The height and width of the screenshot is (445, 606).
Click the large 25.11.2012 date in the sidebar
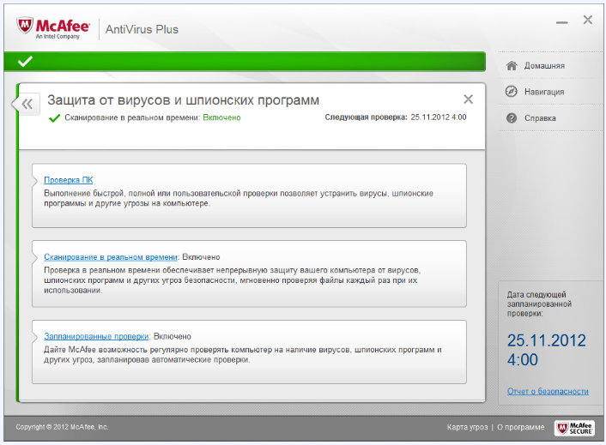pyautogui.click(x=547, y=340)
